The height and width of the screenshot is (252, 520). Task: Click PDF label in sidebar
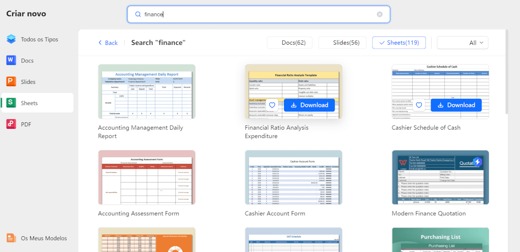[x=26, y=124]
